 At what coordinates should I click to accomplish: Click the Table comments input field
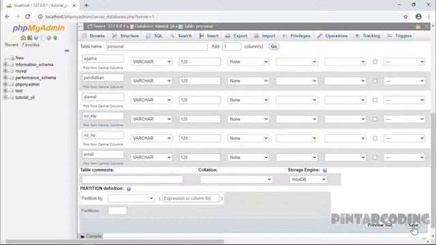(x=132, y=180)
